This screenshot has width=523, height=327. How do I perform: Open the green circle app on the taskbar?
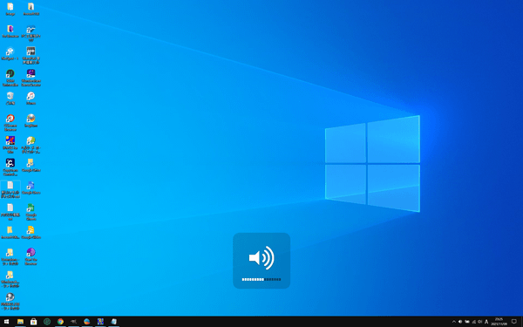[47, 322]
